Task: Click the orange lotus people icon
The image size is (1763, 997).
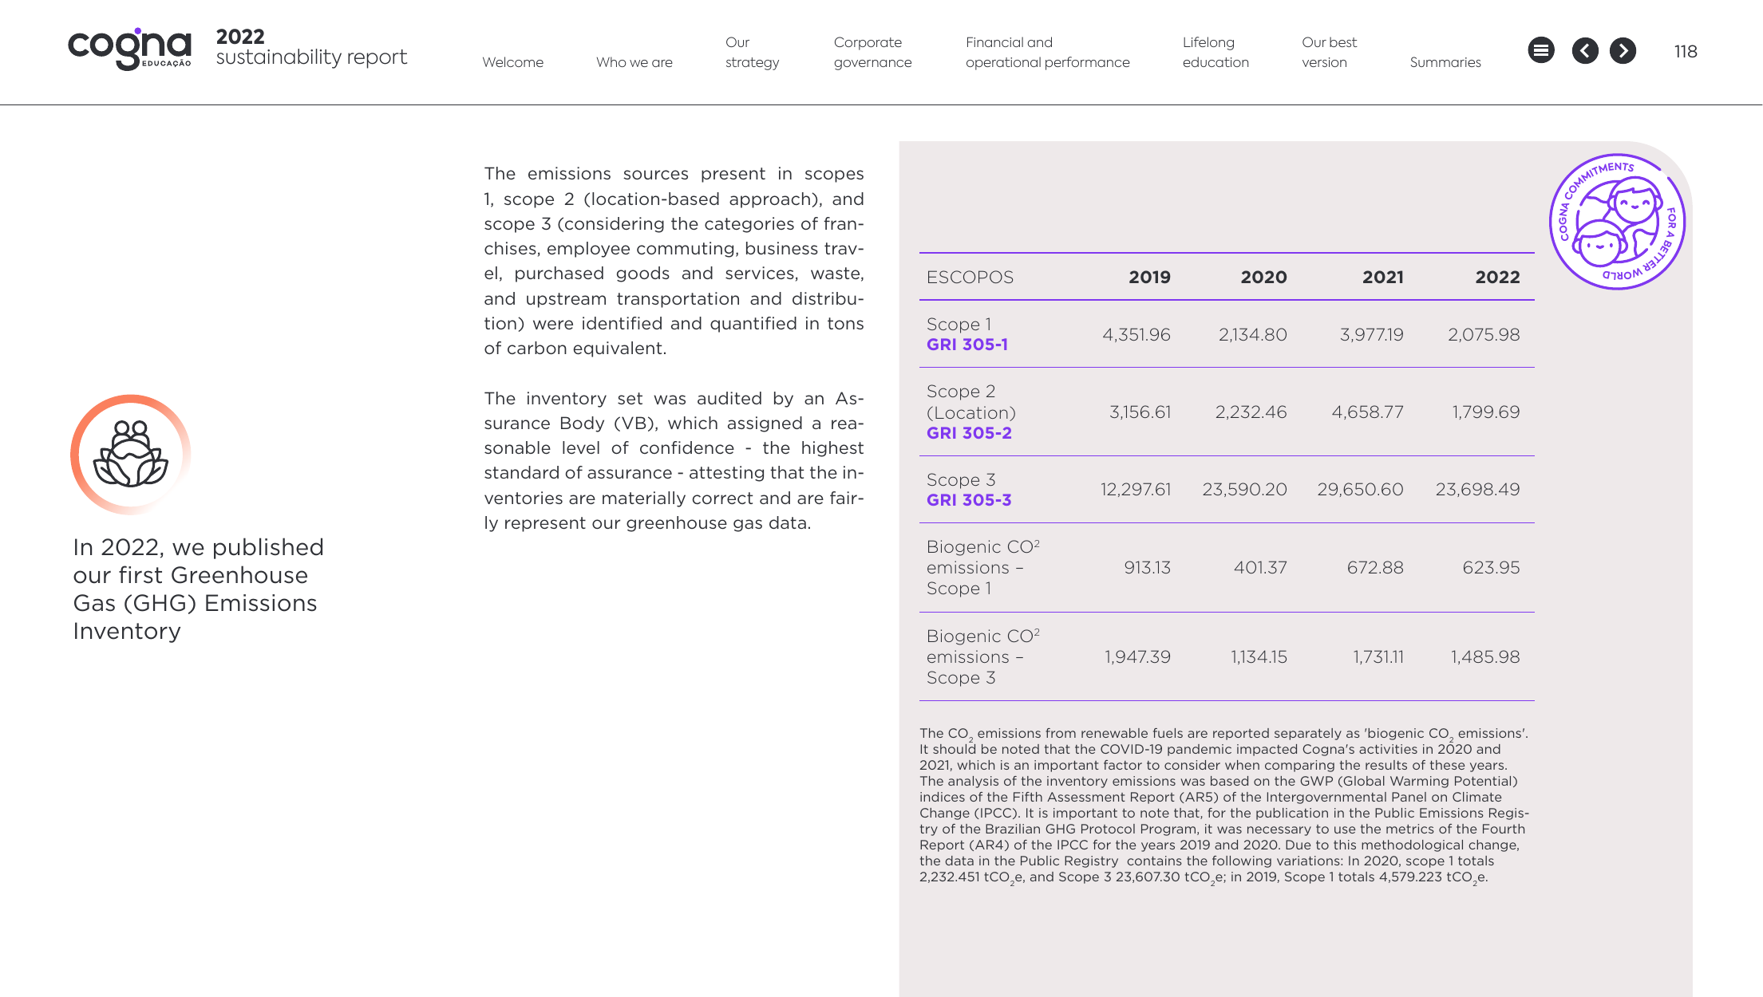Action: click(130, 455)
